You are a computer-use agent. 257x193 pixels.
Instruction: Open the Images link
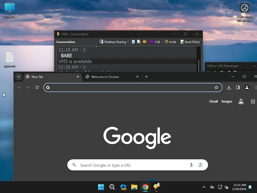[x=227, y=102]
